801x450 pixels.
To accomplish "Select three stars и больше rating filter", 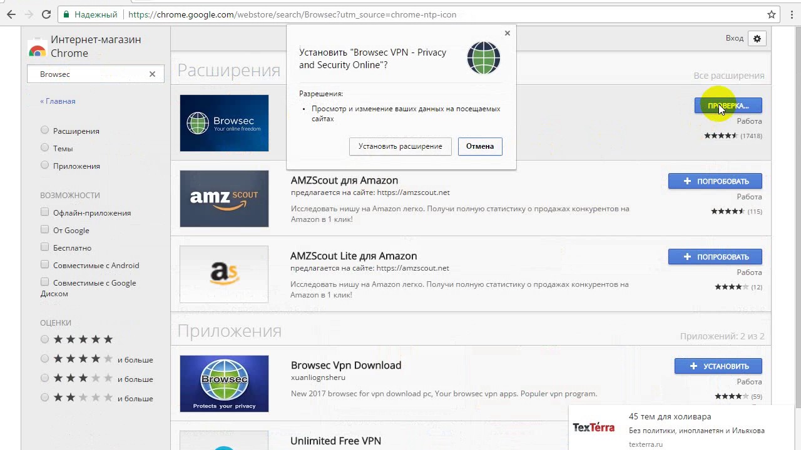I will [x=44, y=378].
